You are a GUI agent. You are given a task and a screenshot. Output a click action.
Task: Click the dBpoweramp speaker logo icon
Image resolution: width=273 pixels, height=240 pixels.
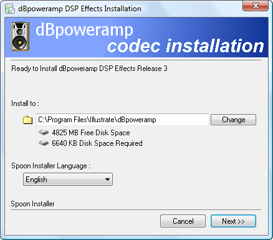pos(20,37)
